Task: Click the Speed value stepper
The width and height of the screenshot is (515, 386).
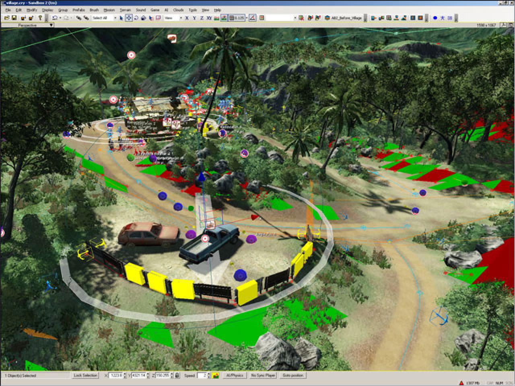Action: tap(208, 375)
